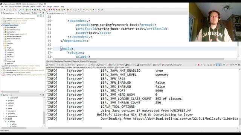
Task: Switch to the Gradle Executions tab
Action: (145, 65)
